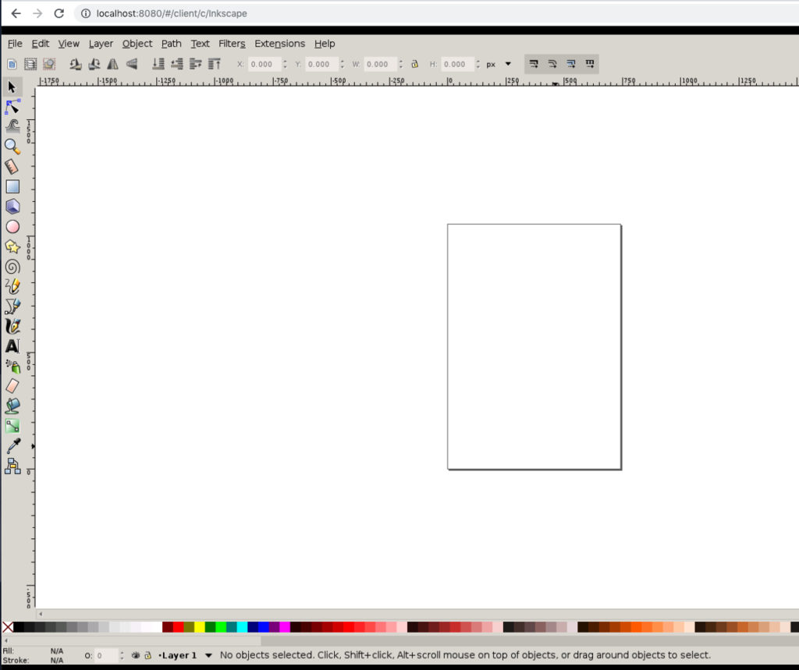This screenshot has width=799, height=670.
Task: Select the Node editing tool
Action: pyautogui.click(x=12, y=107)
